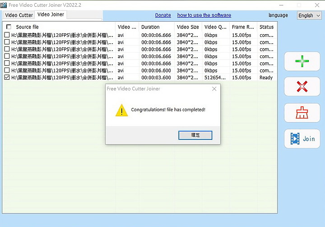Minimize the Free Video Cutter Joiner window
This screenshot has width=325, height=227.
281,5
